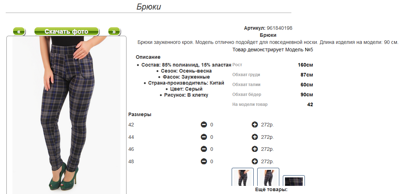Open the first front-view thumbnail
404x194 pixels.
[x=243, y=177]
